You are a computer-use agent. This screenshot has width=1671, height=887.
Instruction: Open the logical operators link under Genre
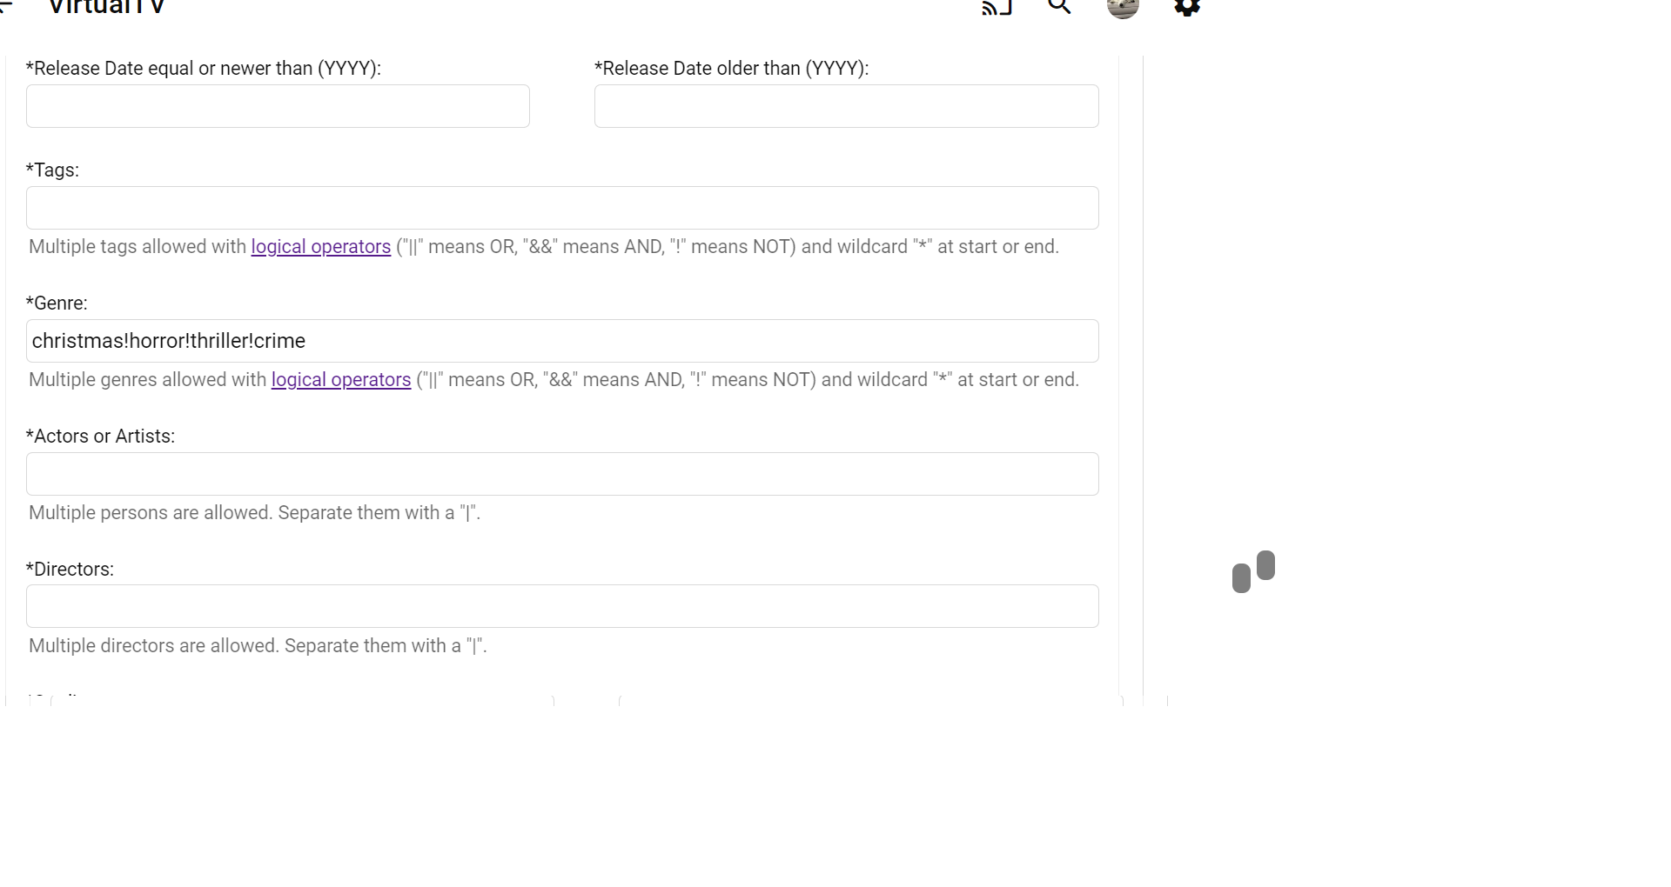click(340, 380)
